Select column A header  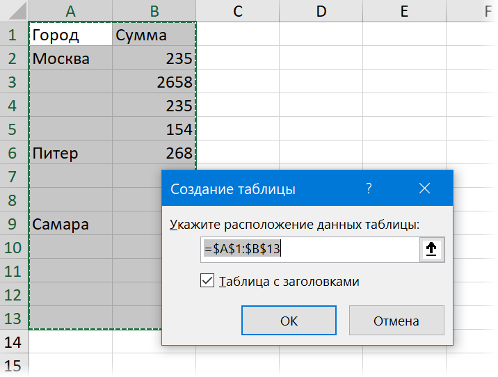point(70,11)
